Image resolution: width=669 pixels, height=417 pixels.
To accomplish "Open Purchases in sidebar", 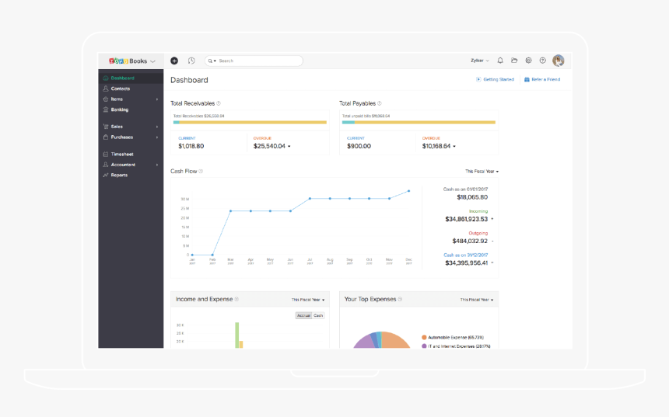I will coord(131,137).
